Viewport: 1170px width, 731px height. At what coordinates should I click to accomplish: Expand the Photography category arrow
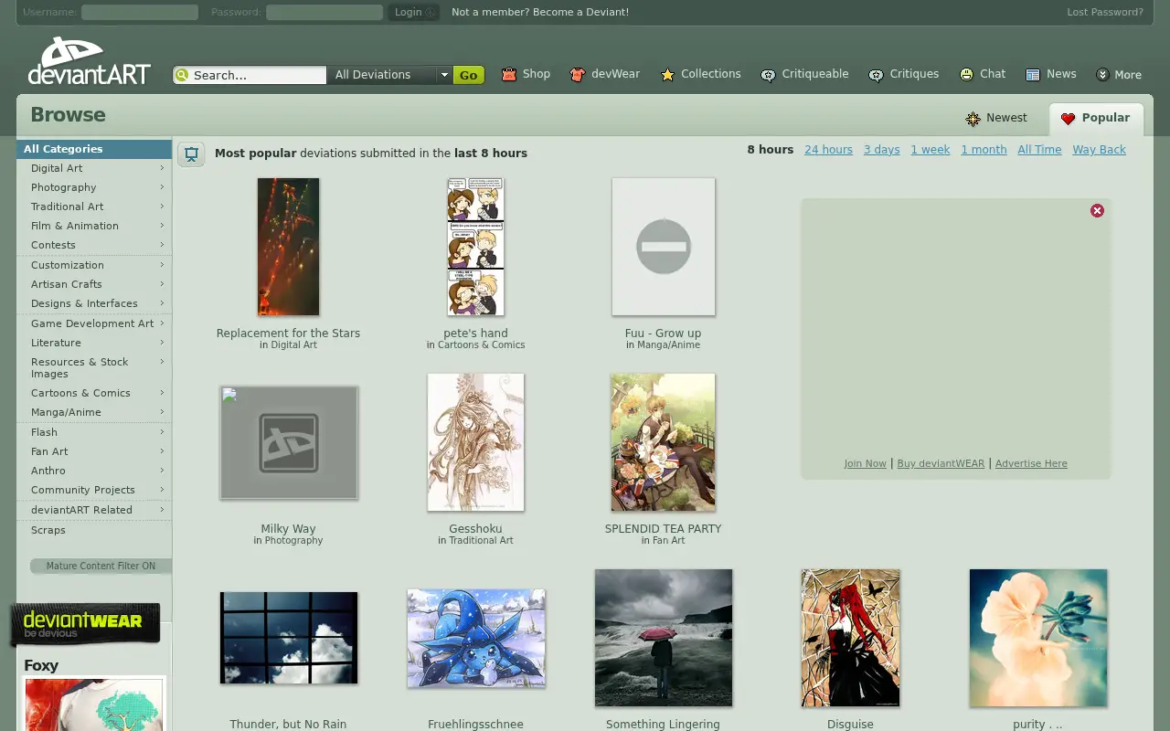(x=162, y=187)
